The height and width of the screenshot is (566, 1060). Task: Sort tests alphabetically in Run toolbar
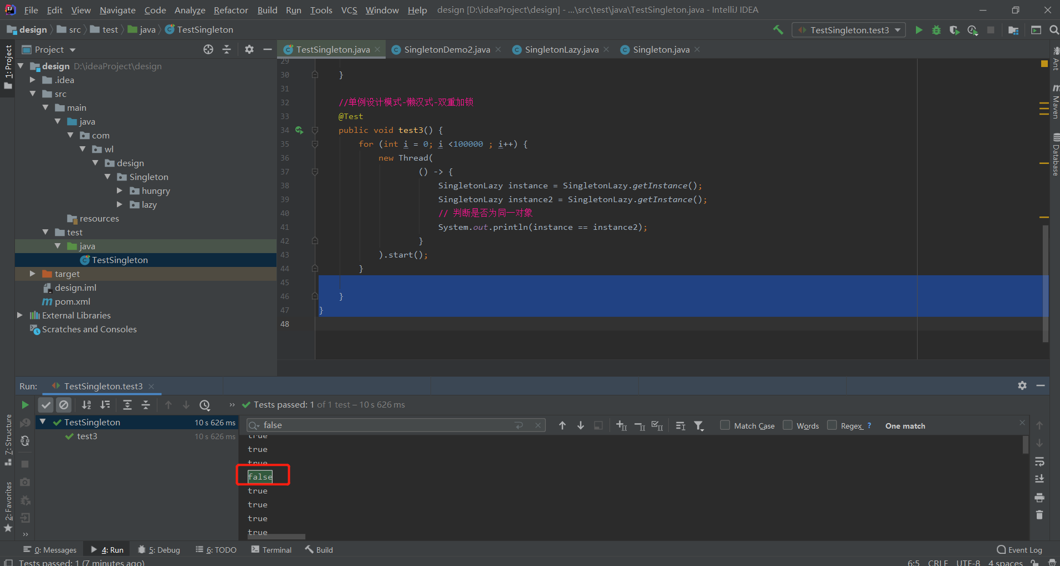(86, 405)
